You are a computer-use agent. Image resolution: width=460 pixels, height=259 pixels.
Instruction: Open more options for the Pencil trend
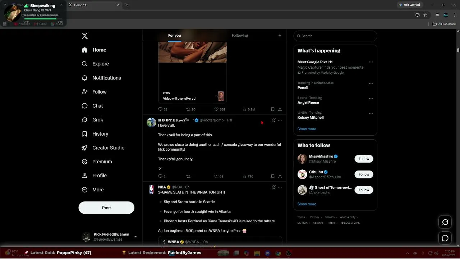(x=371, y=83)
